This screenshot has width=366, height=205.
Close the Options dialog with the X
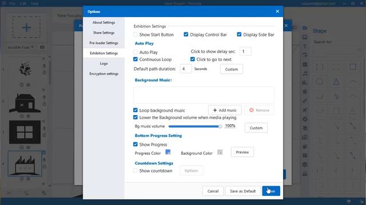coord(277,11)
